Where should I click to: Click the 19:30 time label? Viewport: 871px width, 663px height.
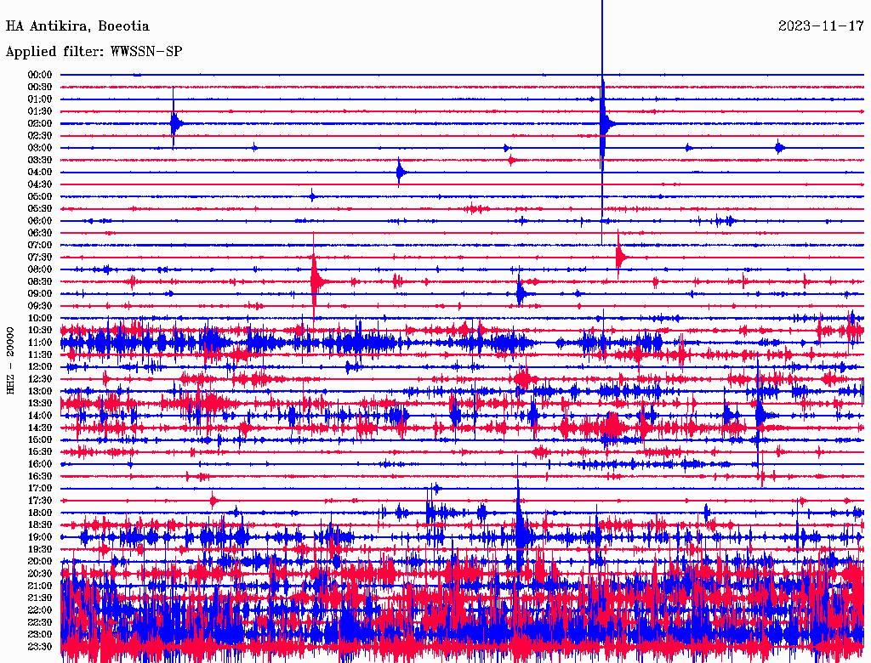click(x=40, y=549)
